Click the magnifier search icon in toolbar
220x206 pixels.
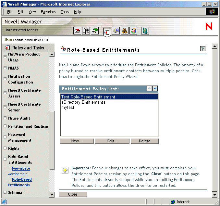[116, 31]
